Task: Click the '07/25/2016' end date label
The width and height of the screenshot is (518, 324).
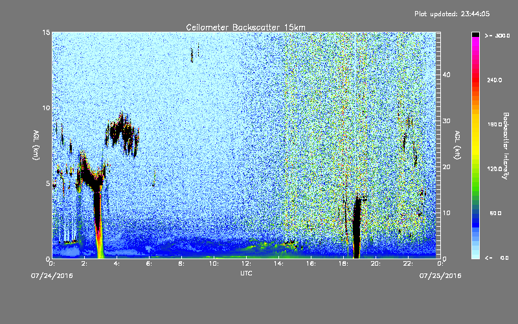Action: 440,275
